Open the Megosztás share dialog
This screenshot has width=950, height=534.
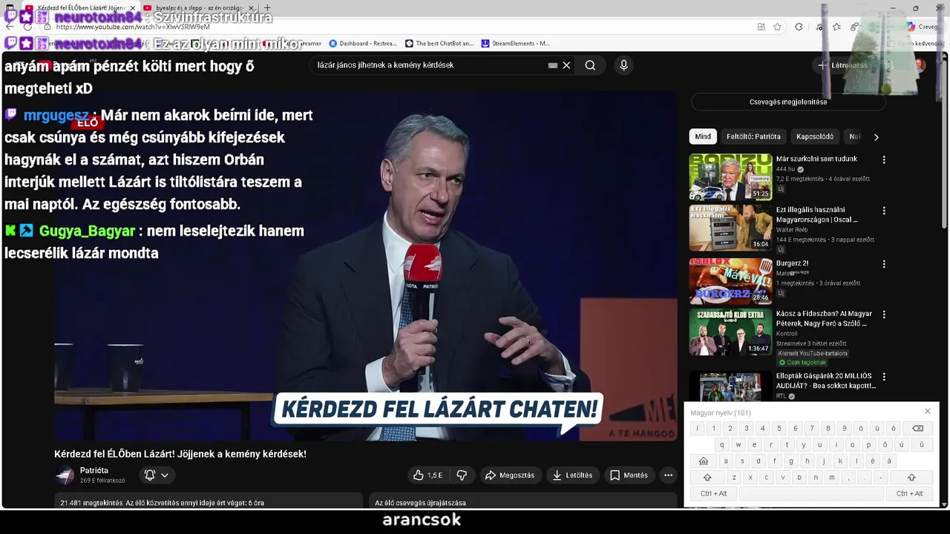[510, 475]
